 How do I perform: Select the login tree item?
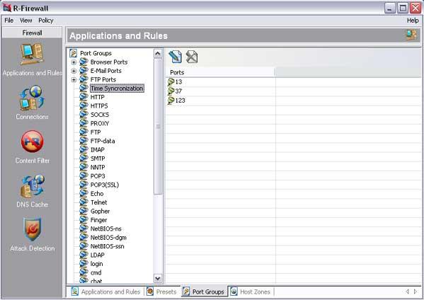pos(96,264)
